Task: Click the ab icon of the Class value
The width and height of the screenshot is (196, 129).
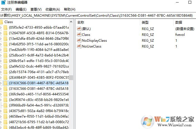Action: tap(79, 34)
